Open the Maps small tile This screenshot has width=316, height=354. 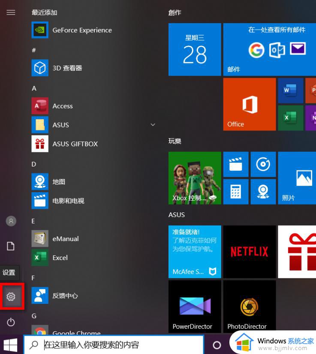pos(263,192)
